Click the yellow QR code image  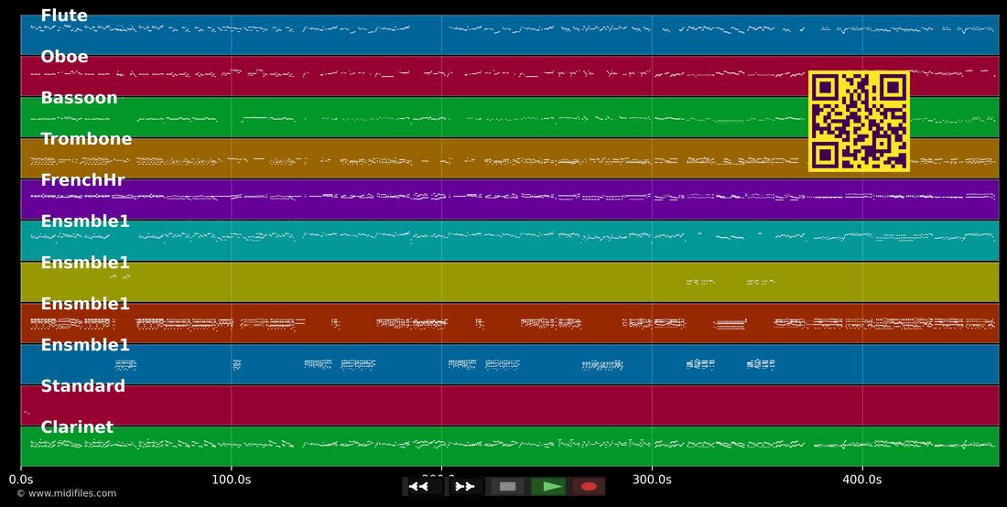[859, 122]
